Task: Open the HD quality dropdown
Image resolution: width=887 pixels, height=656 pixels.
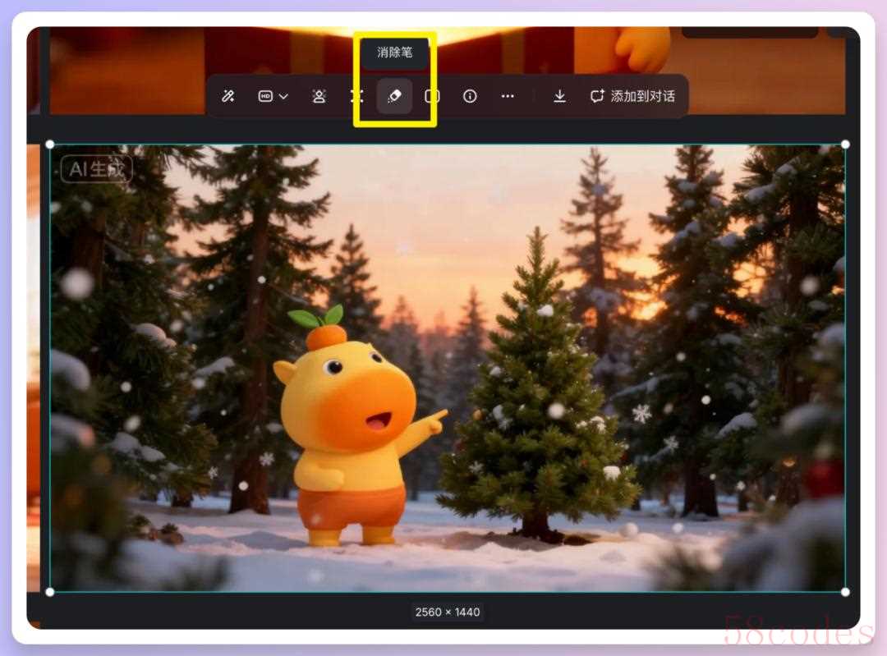Action: 273,96
